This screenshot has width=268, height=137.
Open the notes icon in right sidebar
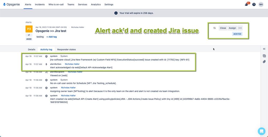click(x=264, y=56)
